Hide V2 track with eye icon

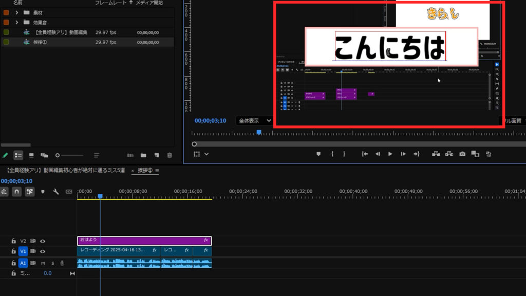point(43,240)
